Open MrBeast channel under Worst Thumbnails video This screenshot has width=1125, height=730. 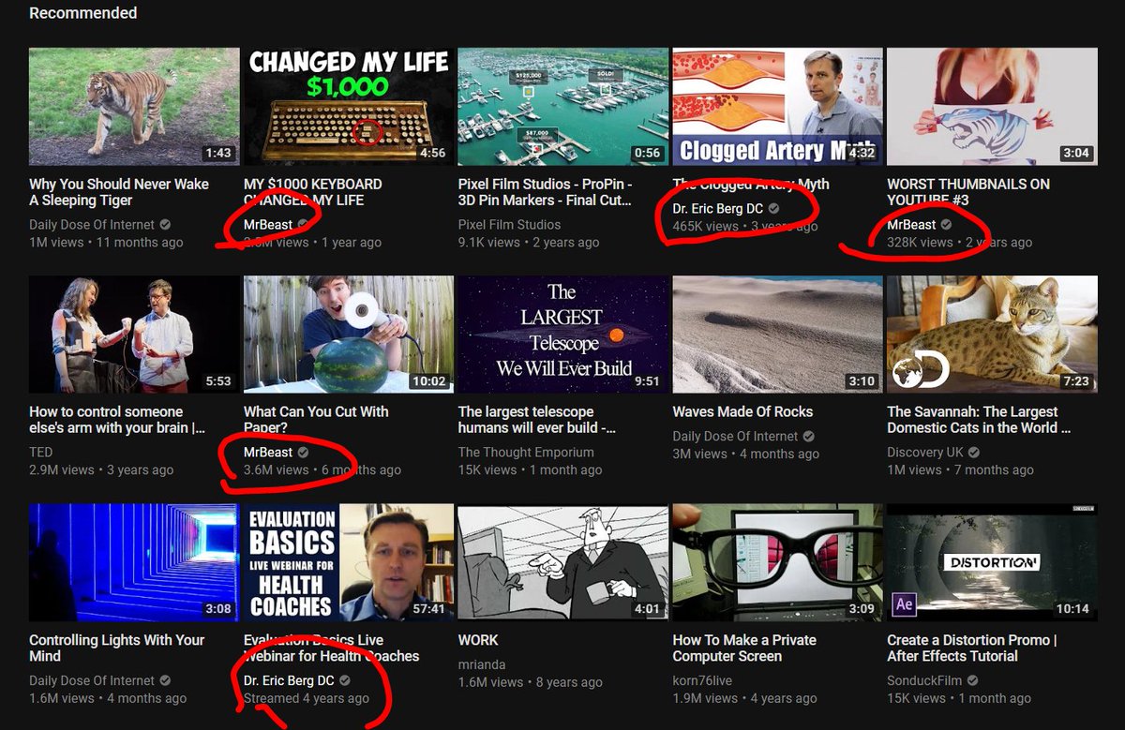coord(912,225)
